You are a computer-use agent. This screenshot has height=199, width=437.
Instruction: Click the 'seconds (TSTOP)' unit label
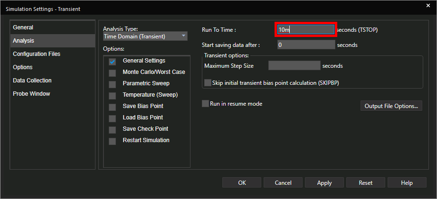[x=357, y=29]
